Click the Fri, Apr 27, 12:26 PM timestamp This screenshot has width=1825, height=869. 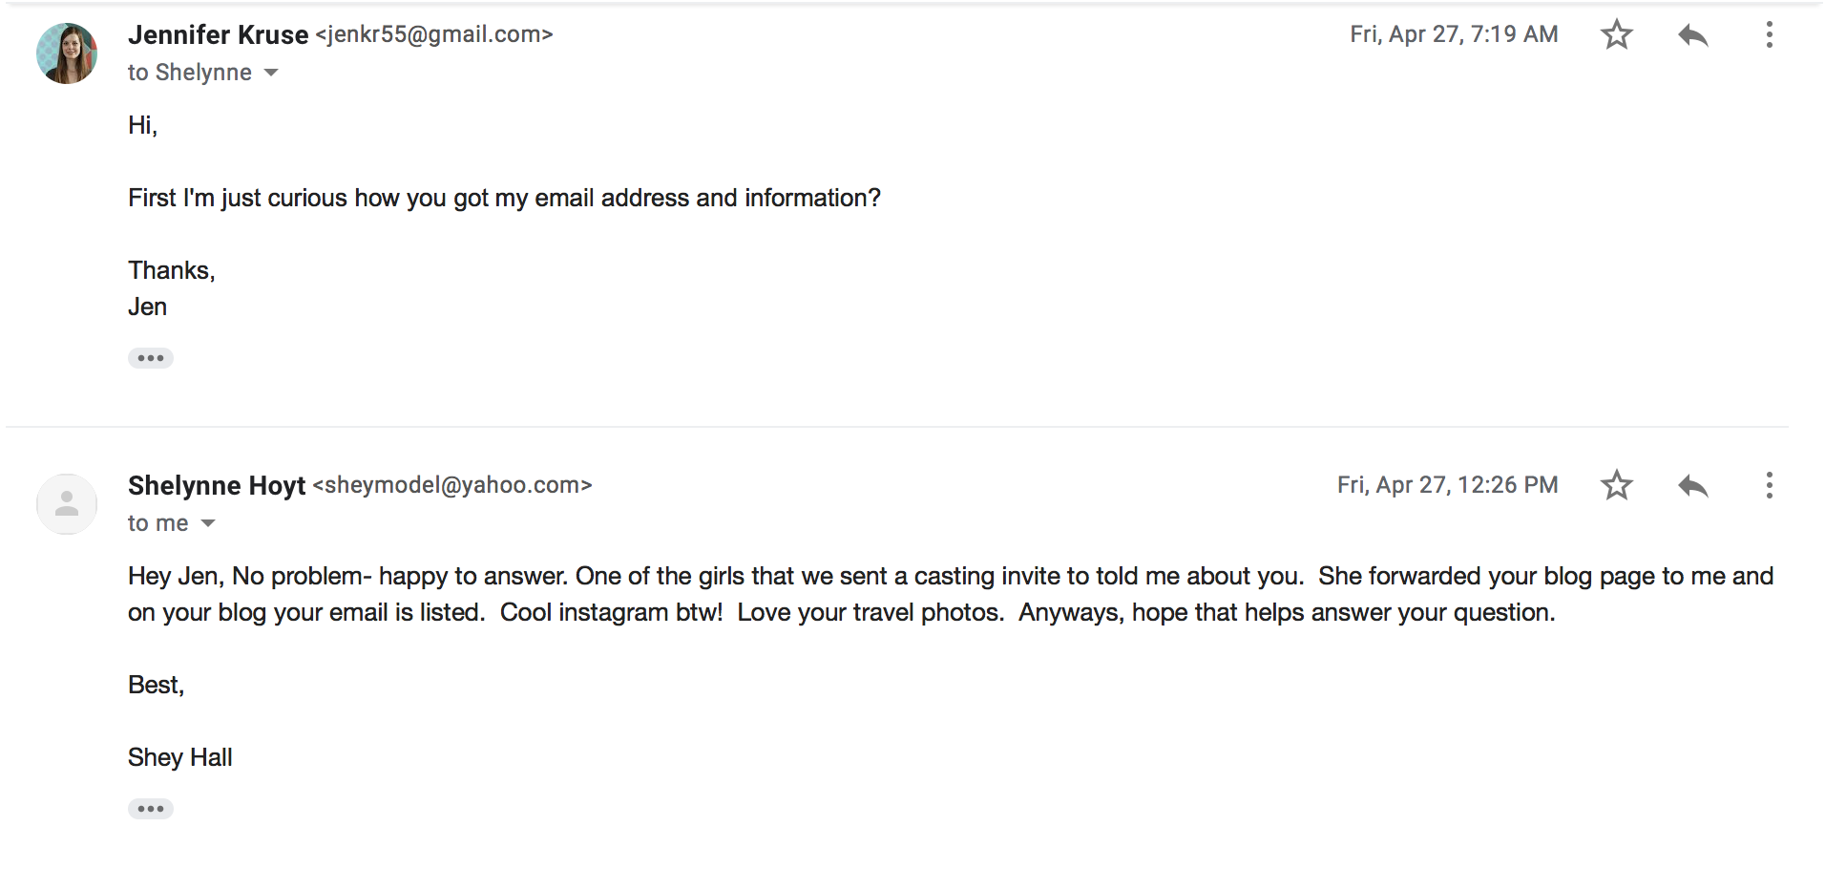pyautogui.click(x=1447, y=485)
